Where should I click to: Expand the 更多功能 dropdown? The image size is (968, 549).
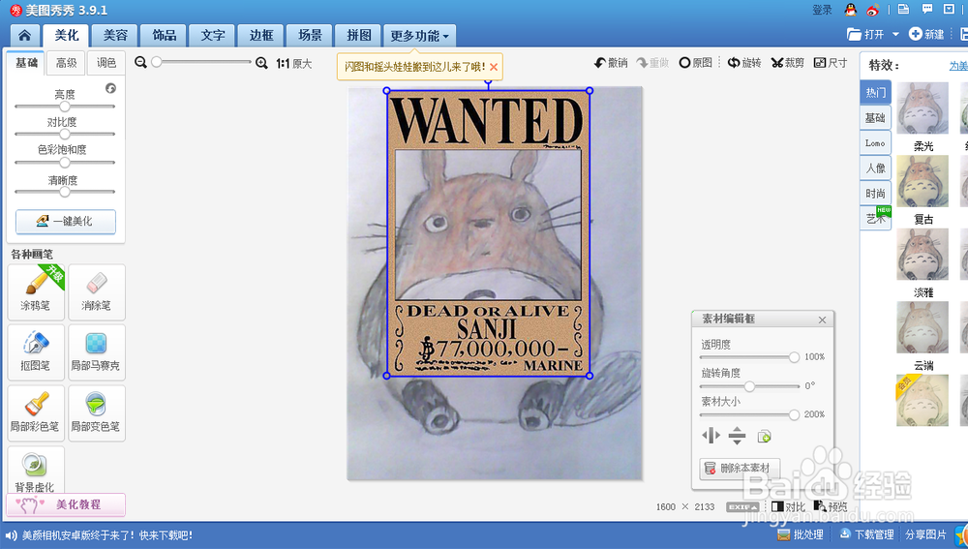pyautogui.click(x=420, y=35)
